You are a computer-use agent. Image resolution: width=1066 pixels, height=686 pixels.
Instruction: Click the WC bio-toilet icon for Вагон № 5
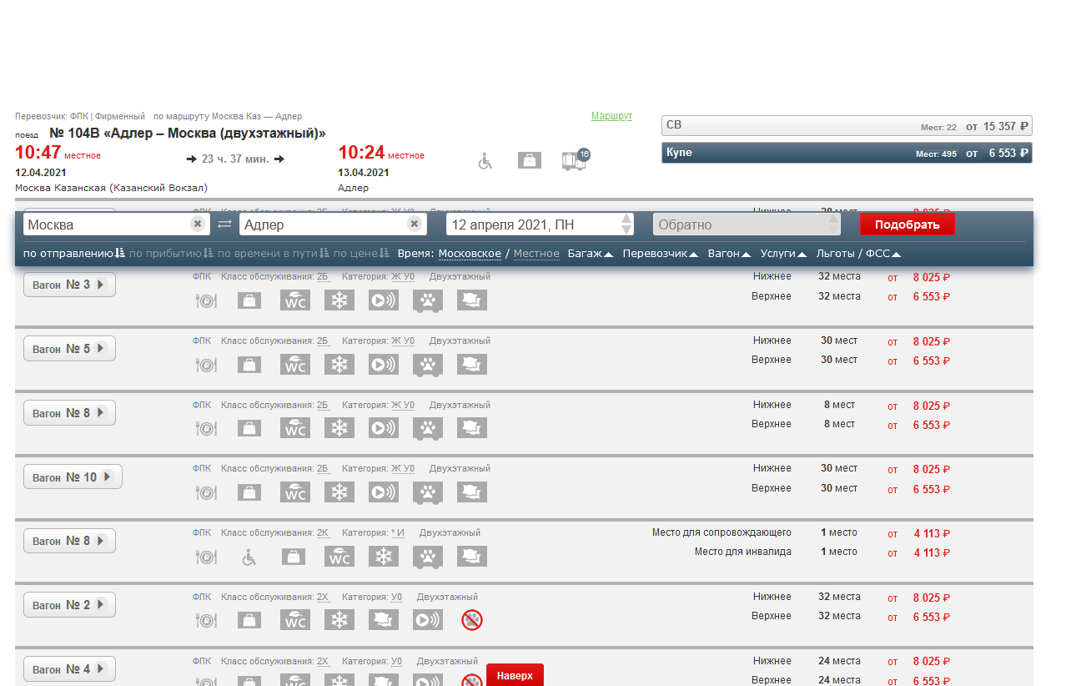tap(295, 365)
